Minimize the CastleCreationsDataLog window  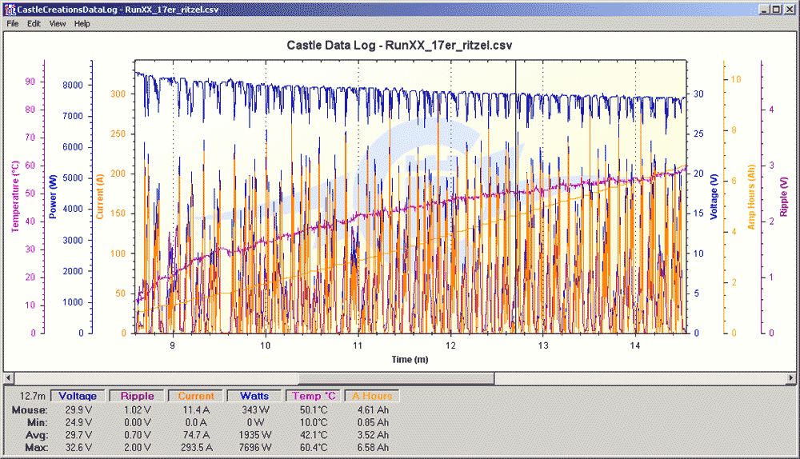pos(764,9)
